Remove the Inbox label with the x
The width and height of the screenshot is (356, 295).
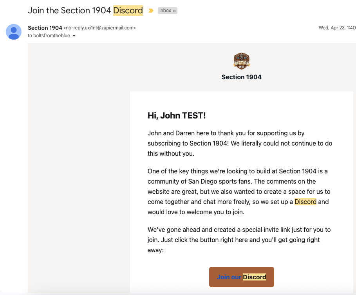174,11
